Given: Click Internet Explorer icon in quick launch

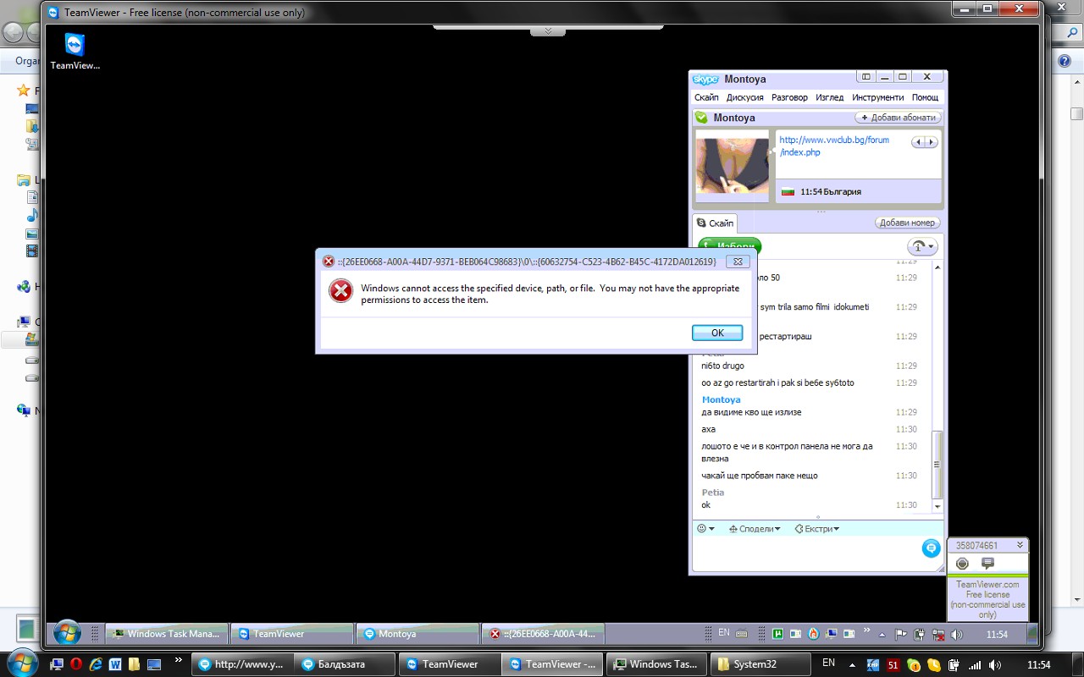Looking at the screenshot, I should [x=96, y=664].
